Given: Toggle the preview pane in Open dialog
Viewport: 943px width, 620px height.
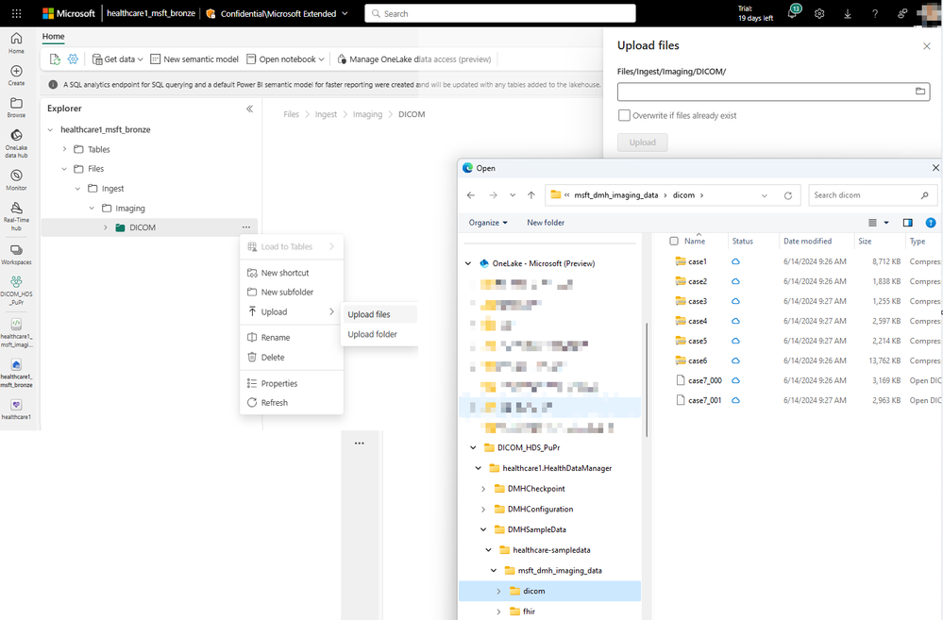Looking at the screenshot, I should pos(907,223).
